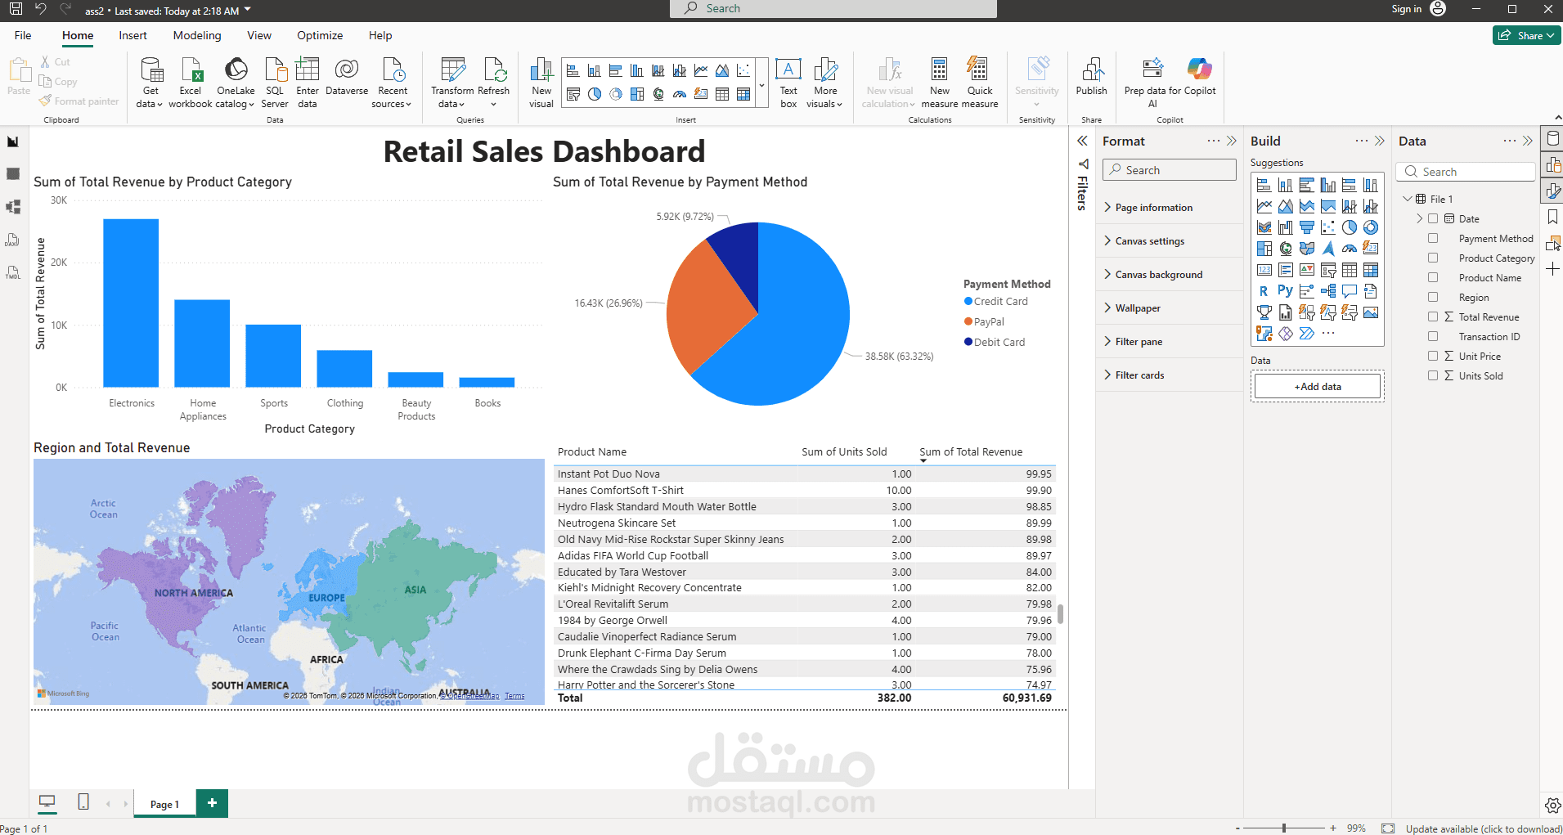
Task: Click in the Data pane search field
Action: tap(1467, 172)
